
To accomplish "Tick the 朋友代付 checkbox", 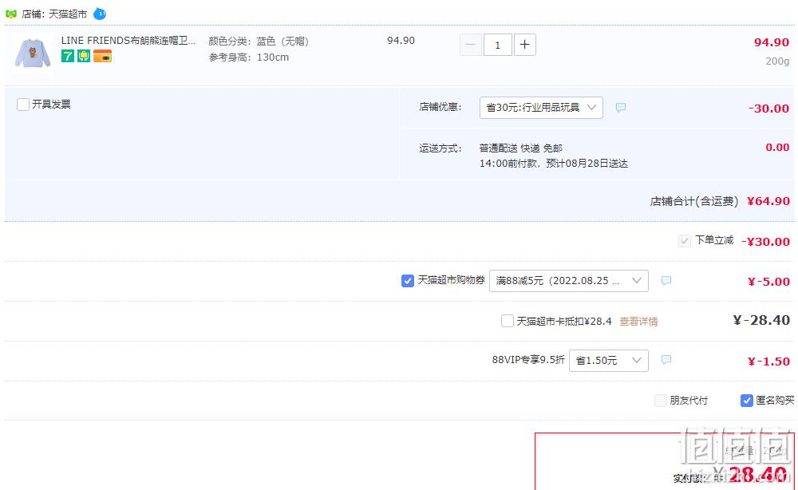I will click(660, 401).
